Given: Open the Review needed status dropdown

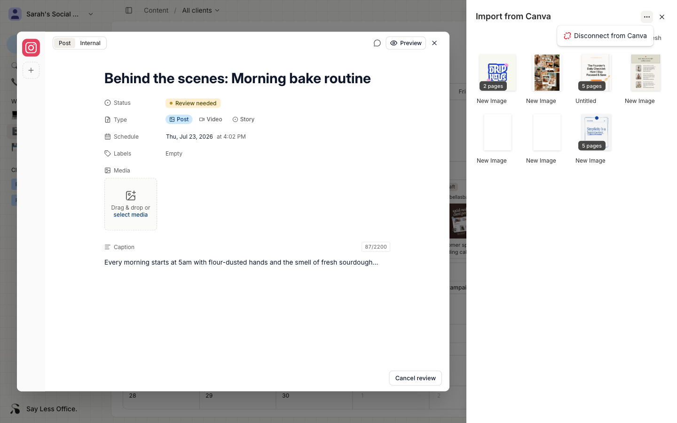Looking at the screenshot, I should point(193,103).
